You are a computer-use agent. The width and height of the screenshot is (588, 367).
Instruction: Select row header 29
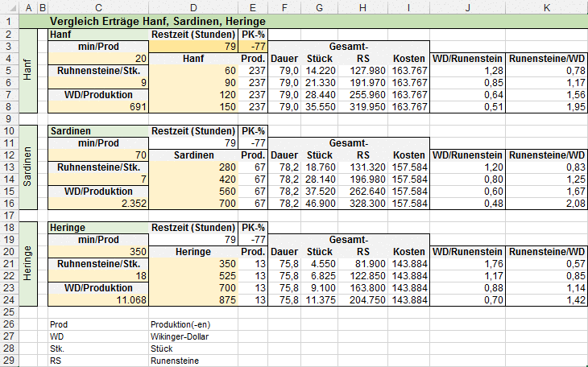(x=7, y=361)
